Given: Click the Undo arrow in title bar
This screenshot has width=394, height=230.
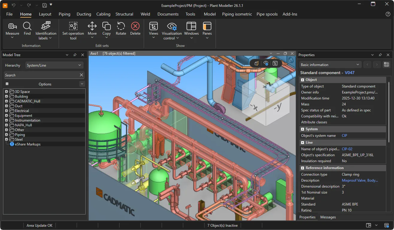Looking at the screenshot, I should (13, 5).
